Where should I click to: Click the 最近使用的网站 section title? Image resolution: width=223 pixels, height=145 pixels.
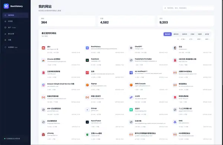[x=49, y=33]
